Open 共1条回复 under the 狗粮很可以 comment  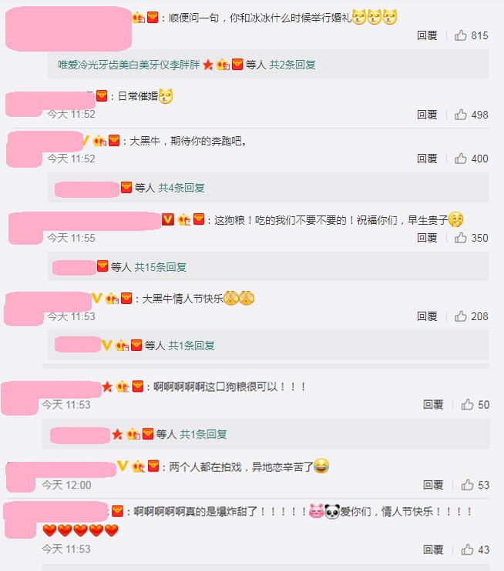point(203,434)
